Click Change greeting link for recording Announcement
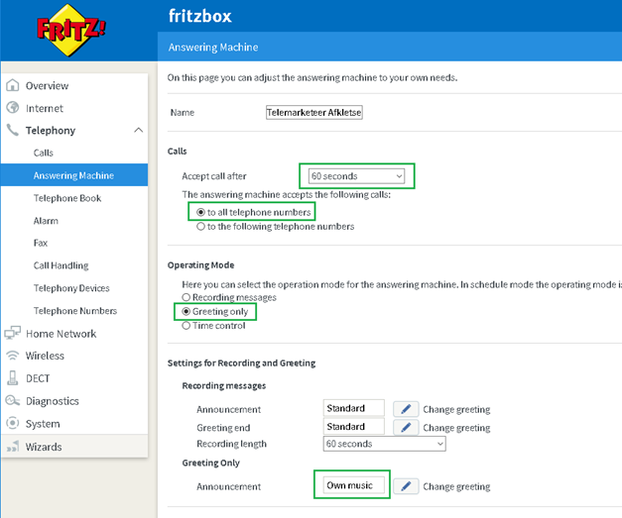Screen dimensions: 622x518 click(x=456, y=409)
